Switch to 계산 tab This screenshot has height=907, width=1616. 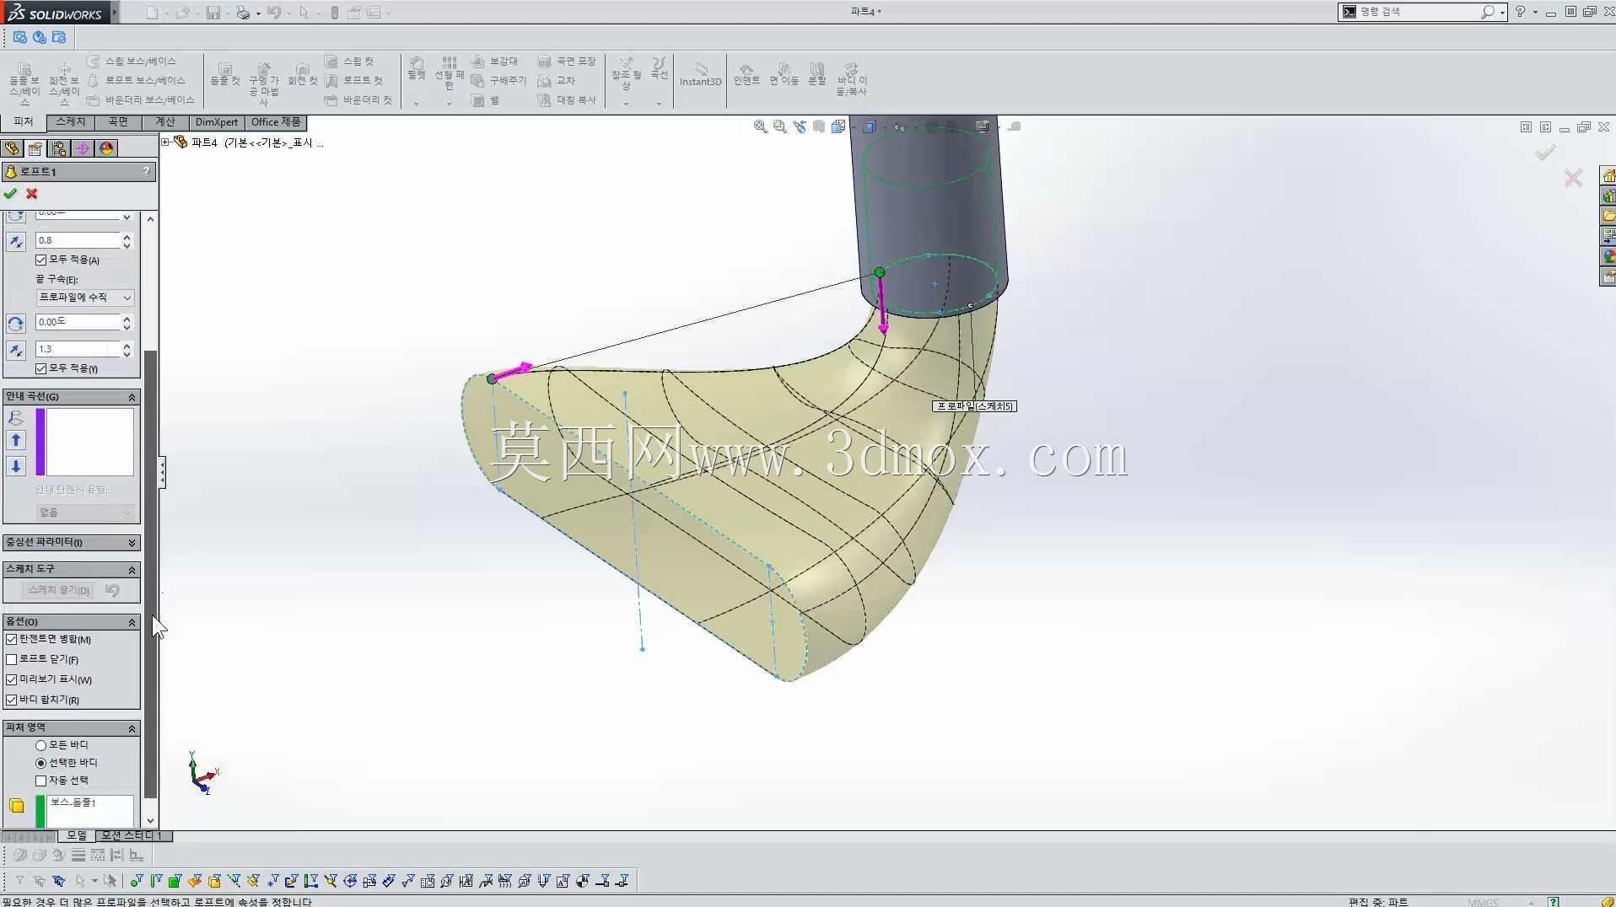click(x=165, y=122)
